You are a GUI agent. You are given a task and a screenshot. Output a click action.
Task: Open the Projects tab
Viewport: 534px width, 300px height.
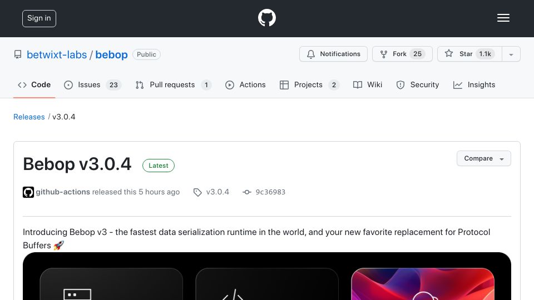pyautogui.click(x=309, y=84)
